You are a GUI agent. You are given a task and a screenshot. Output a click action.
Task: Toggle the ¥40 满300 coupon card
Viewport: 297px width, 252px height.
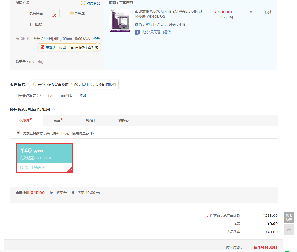tap(45, 158)
